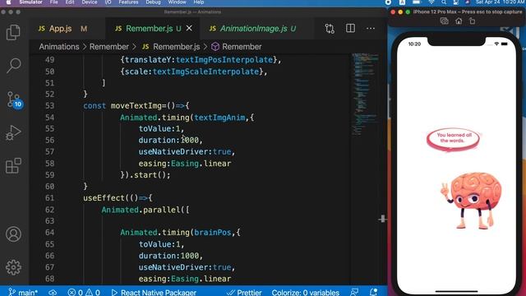Image resolution: width=526 pixels, height=296 pixels.
Task: Click the cloud publish icon in status bar
Action: coord(53,293)
